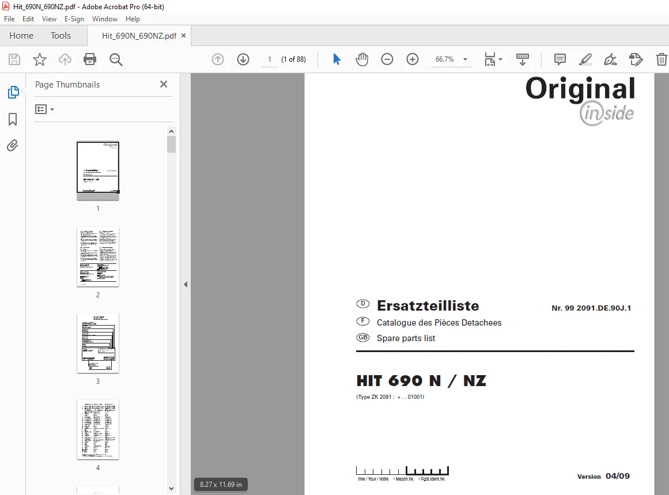669x495 pixels.
Task: Add document to starred with the star icon
Action: point(40,59)
